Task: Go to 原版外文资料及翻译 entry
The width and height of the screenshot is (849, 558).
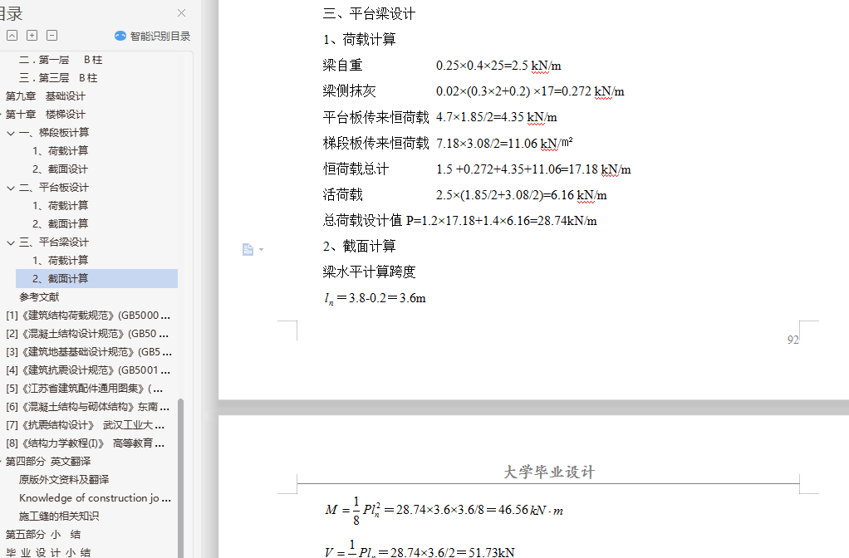Action: click(x=64, y=479)
